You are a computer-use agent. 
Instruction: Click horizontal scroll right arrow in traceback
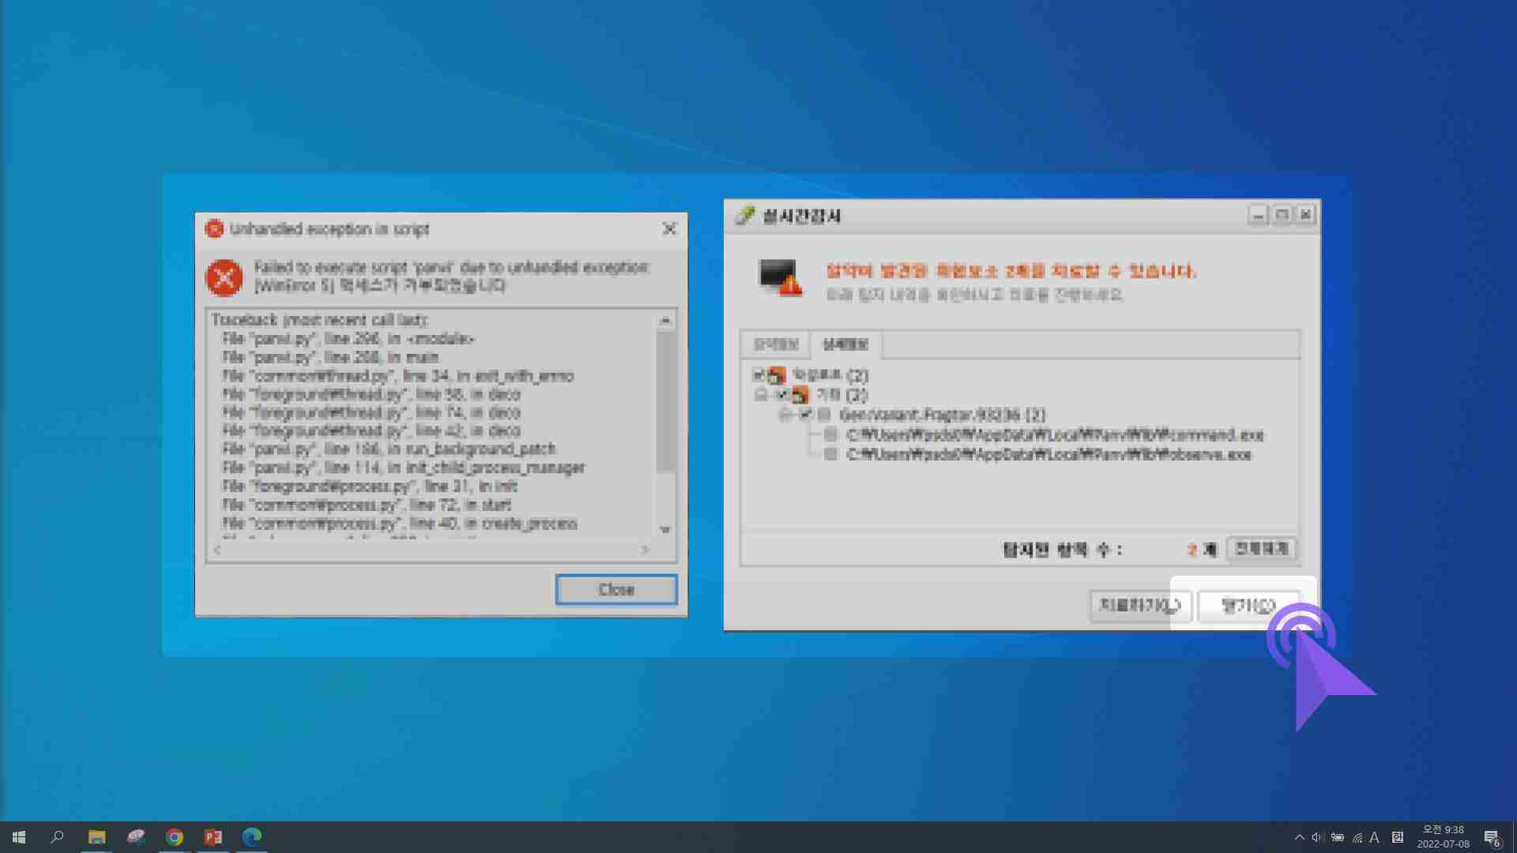coord(646,550)
